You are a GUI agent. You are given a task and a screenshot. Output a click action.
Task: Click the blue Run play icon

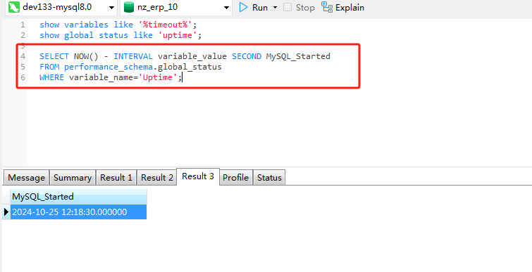pos(243,7)
